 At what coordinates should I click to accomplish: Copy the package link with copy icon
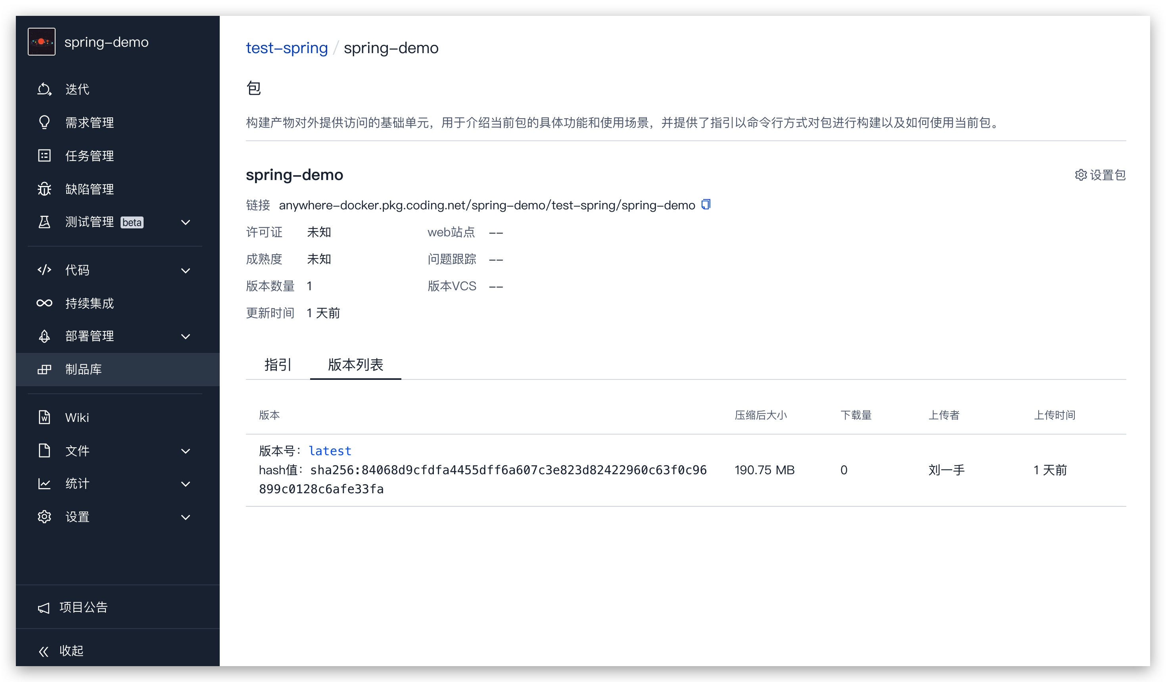click(705, 205)
